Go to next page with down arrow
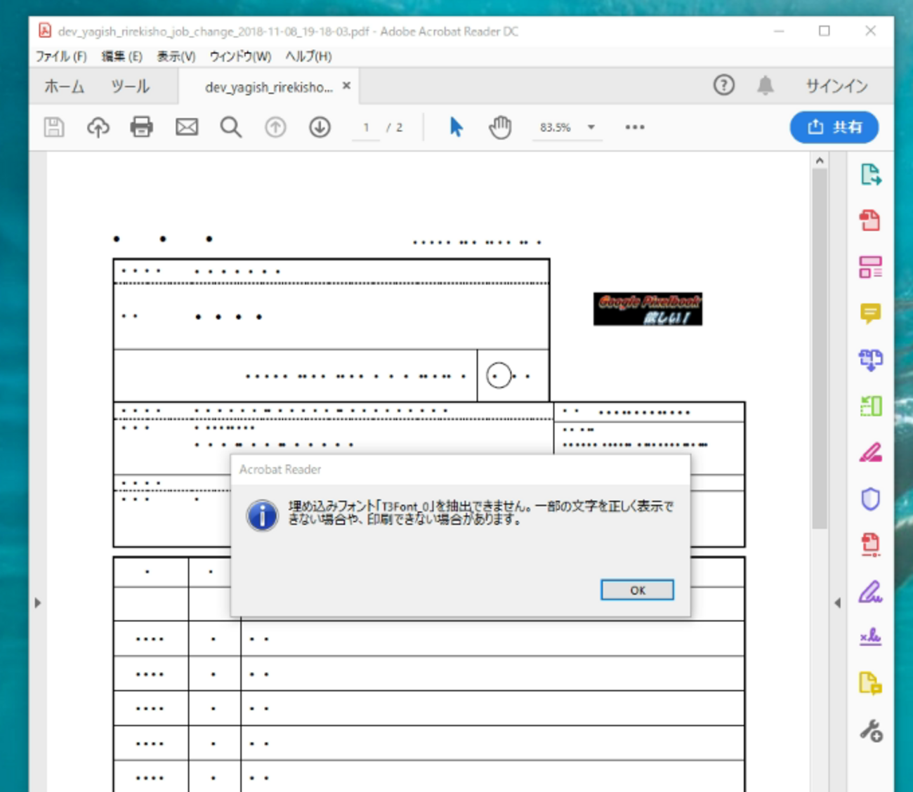This screenshot has width=913, height=792. pos(320,127)
